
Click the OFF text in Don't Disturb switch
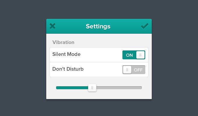click(x=138, y=70)
